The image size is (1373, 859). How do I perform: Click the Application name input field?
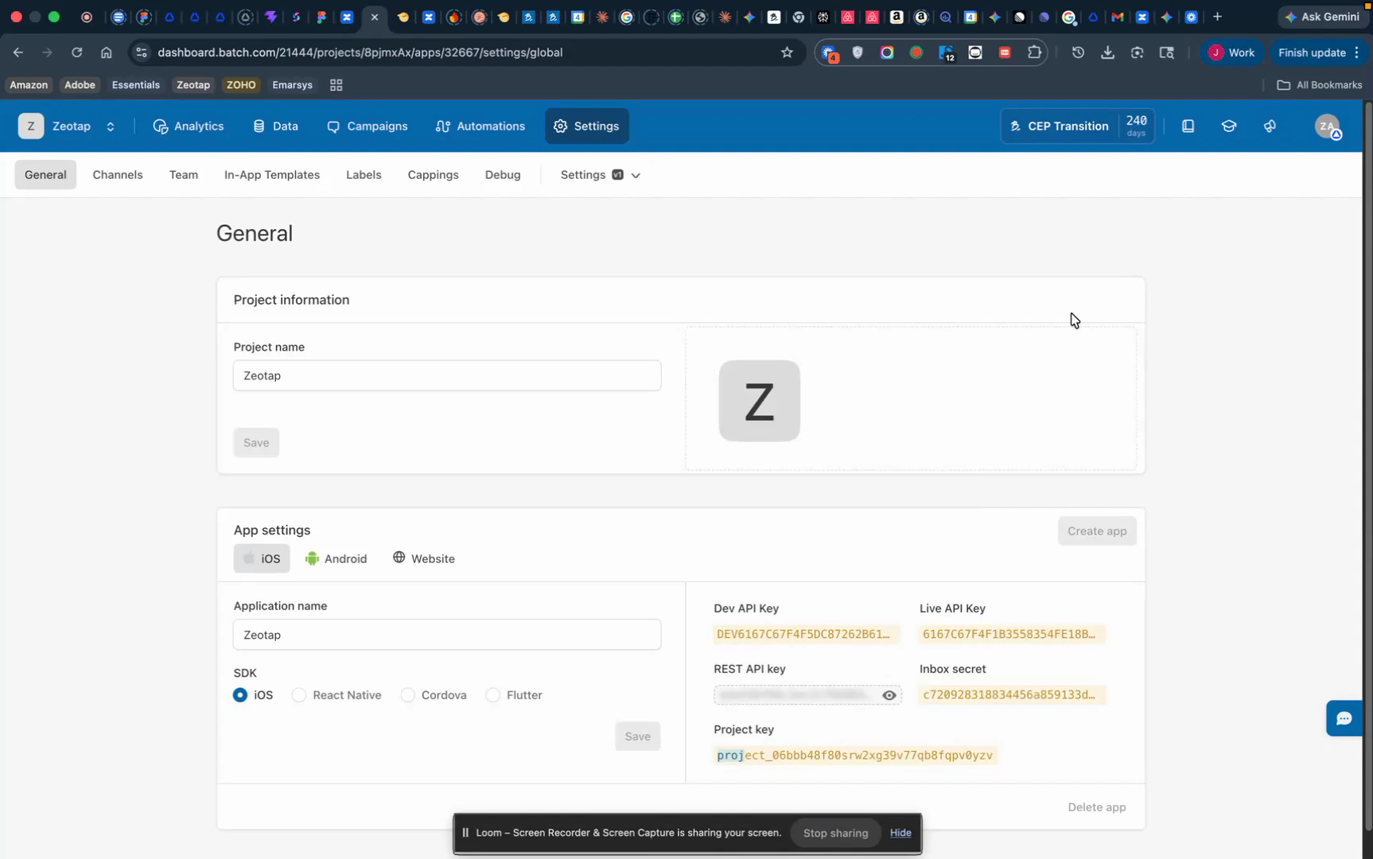[447, 635]
